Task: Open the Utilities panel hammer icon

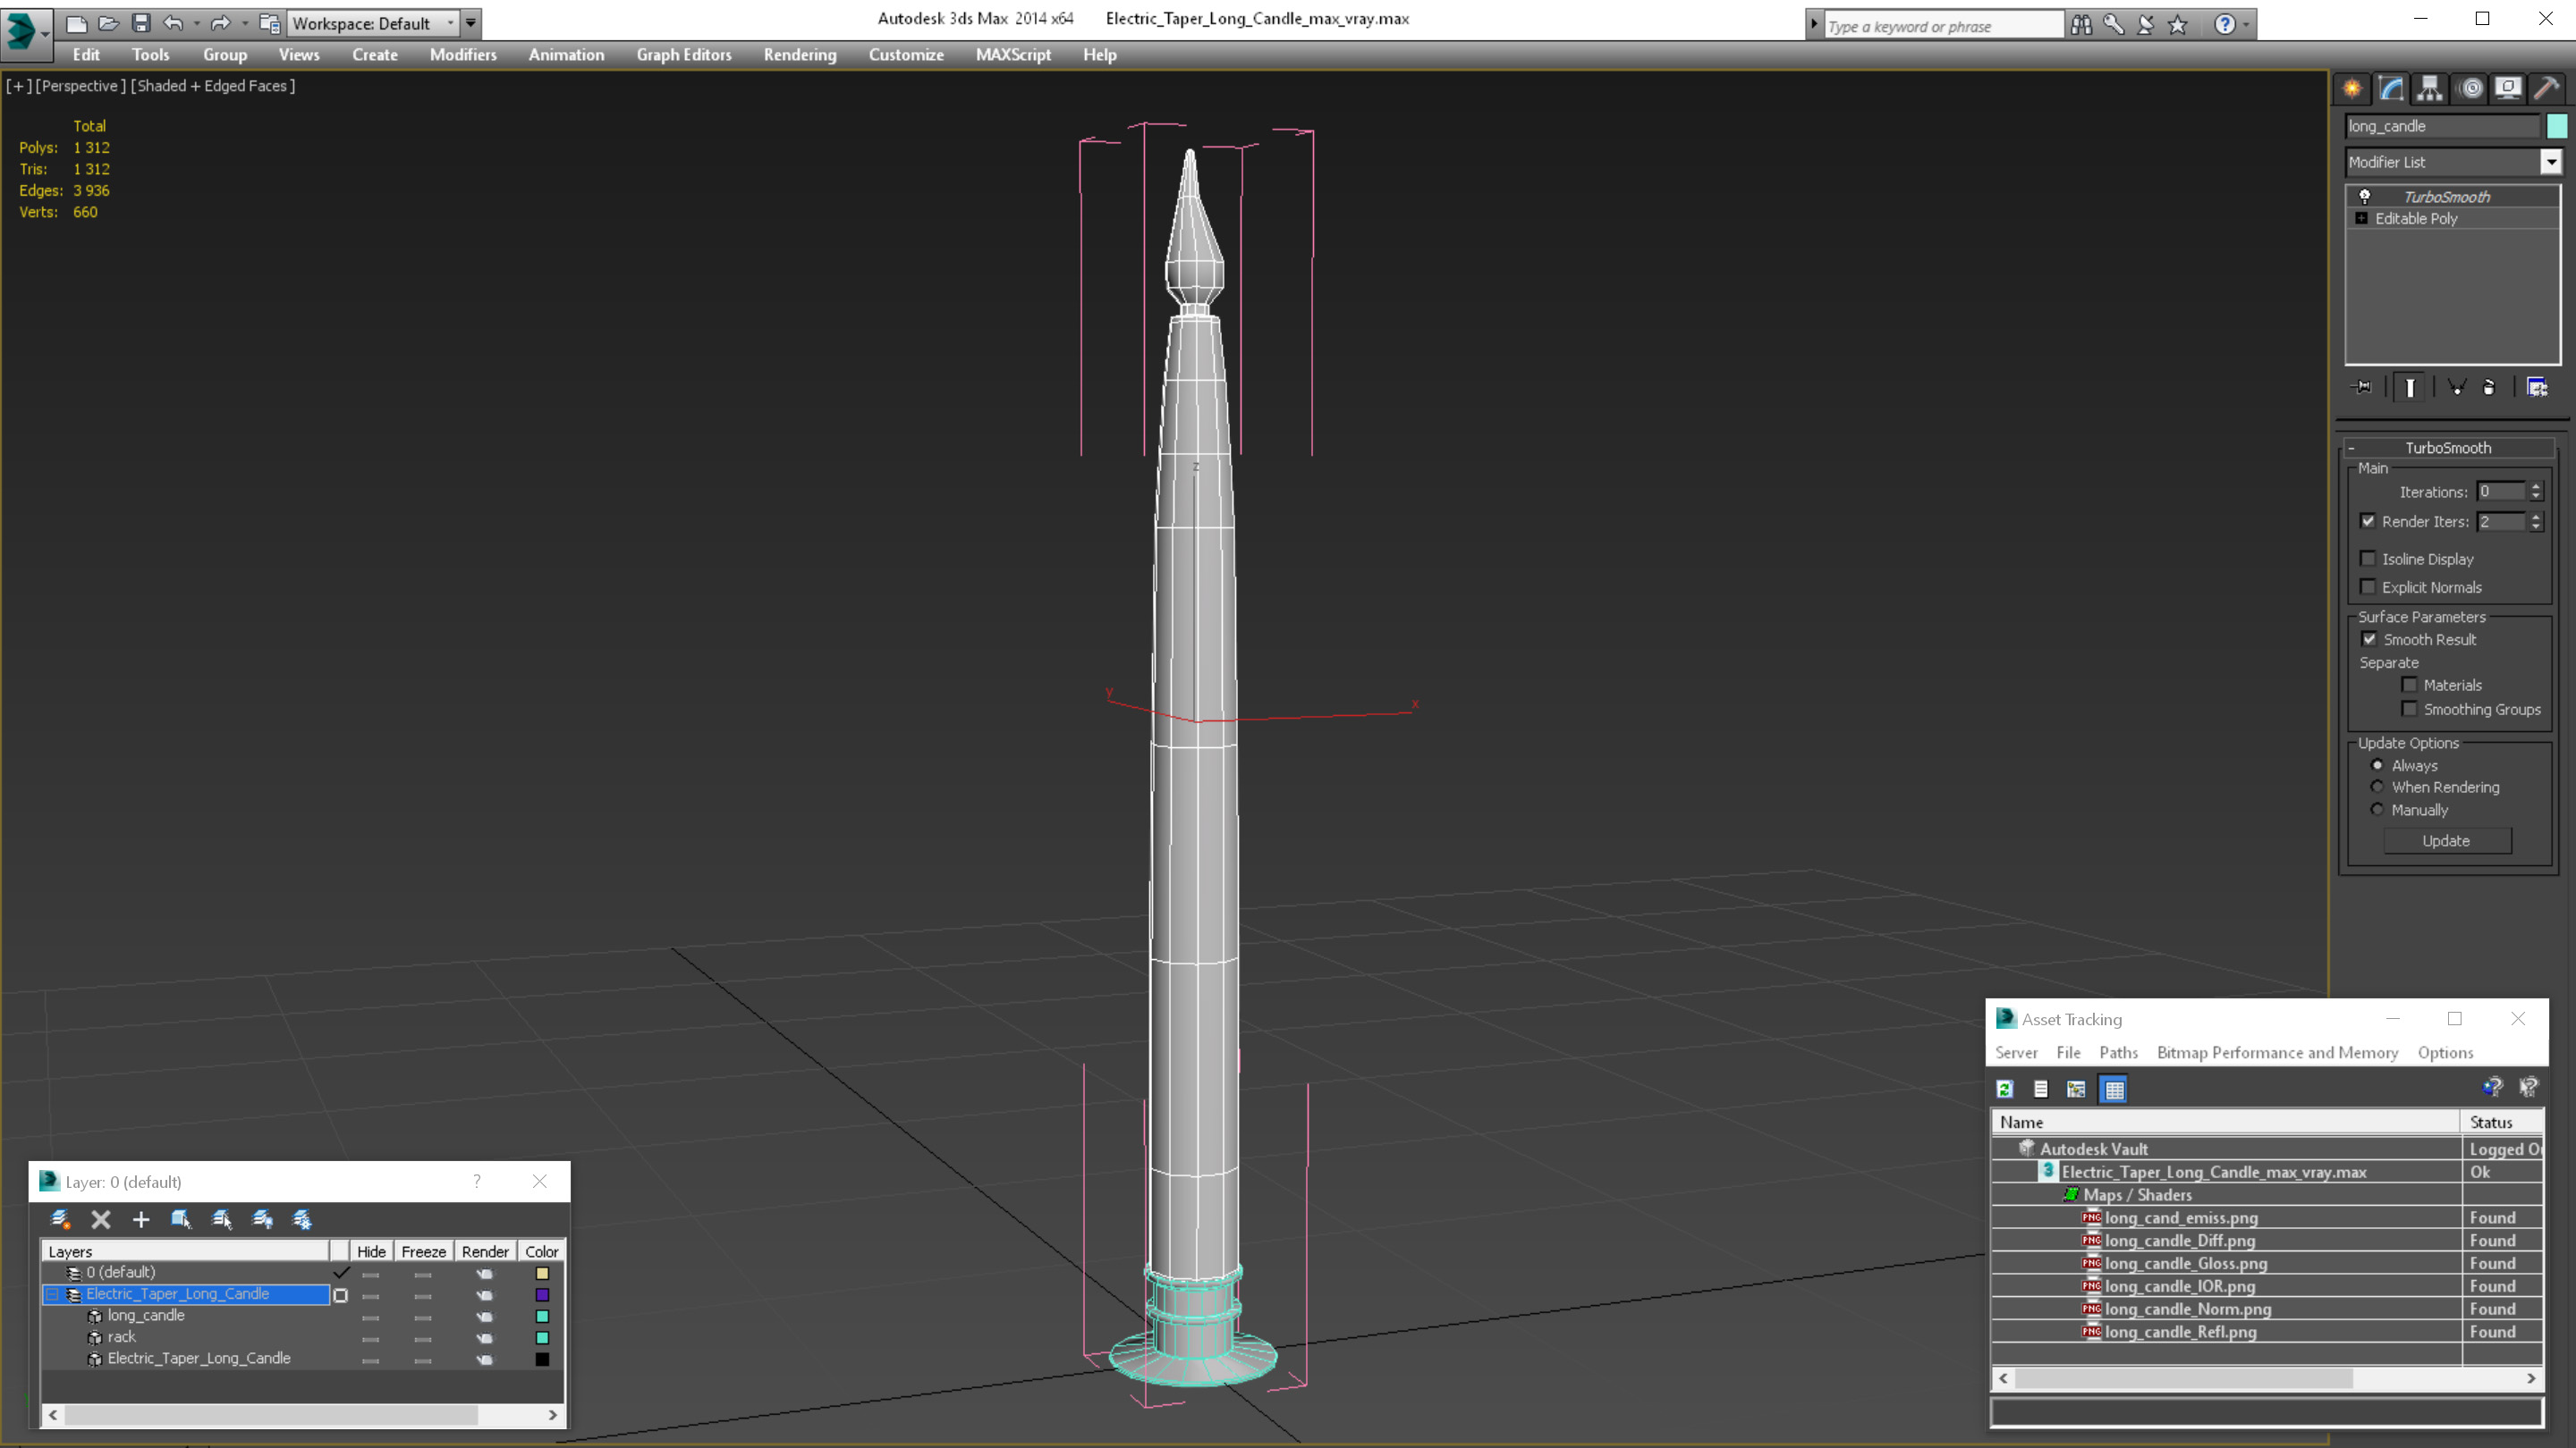Action: pyautogui.click(x=2545, y=89)
